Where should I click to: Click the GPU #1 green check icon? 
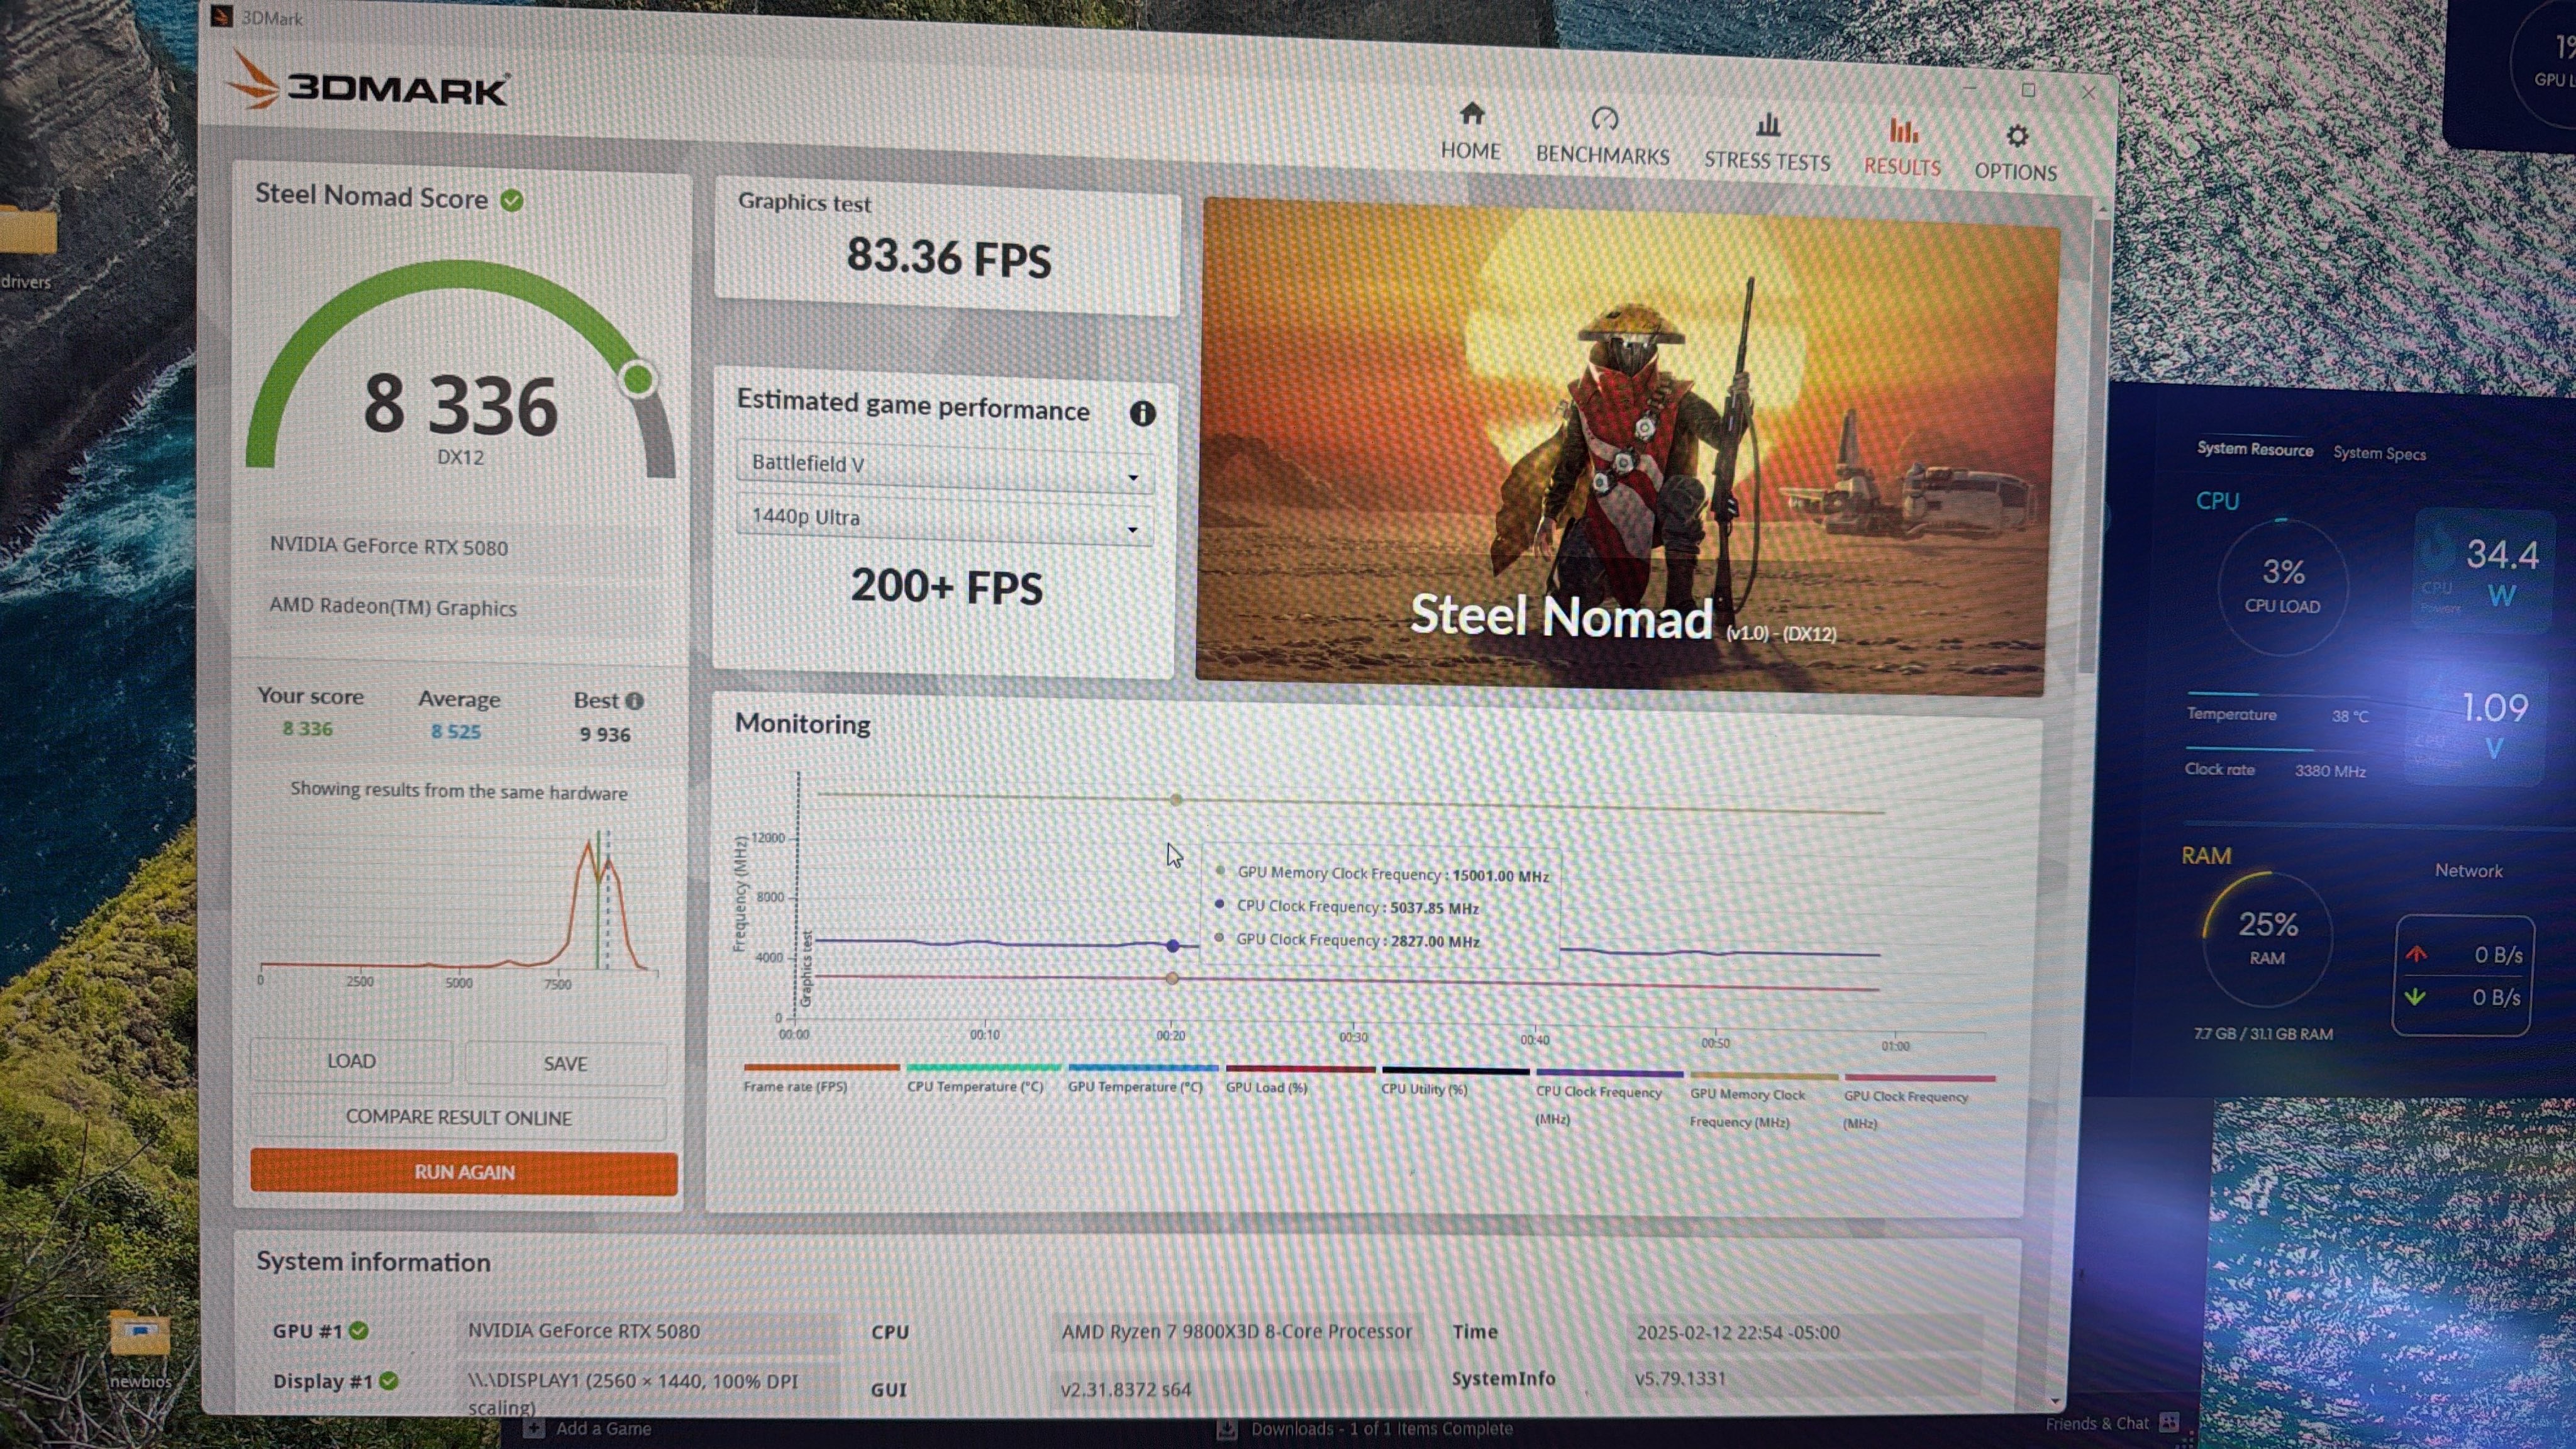(359, 1331)
